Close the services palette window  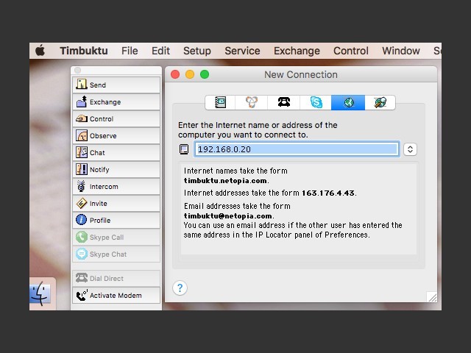[x=78, y=71]
